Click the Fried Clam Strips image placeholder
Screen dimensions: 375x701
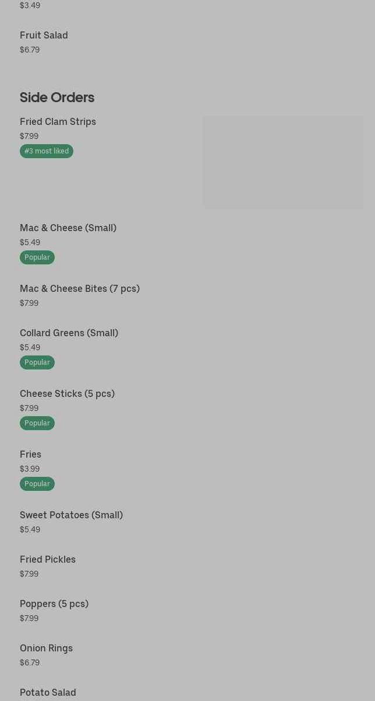point(282,162)
